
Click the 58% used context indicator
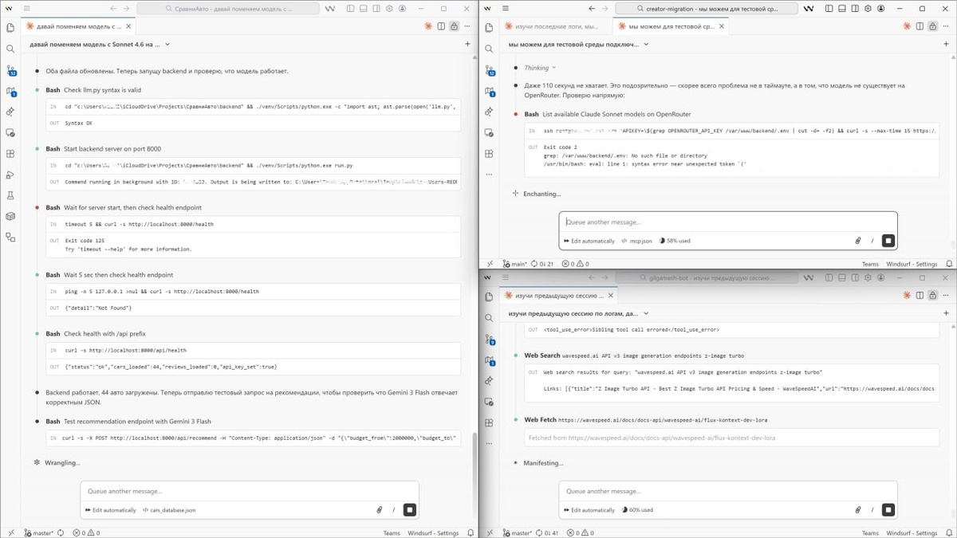click(x=675, y=241)
